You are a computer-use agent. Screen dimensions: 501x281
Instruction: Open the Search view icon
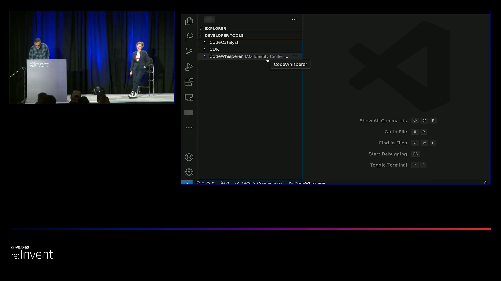(x=189, y=36)
